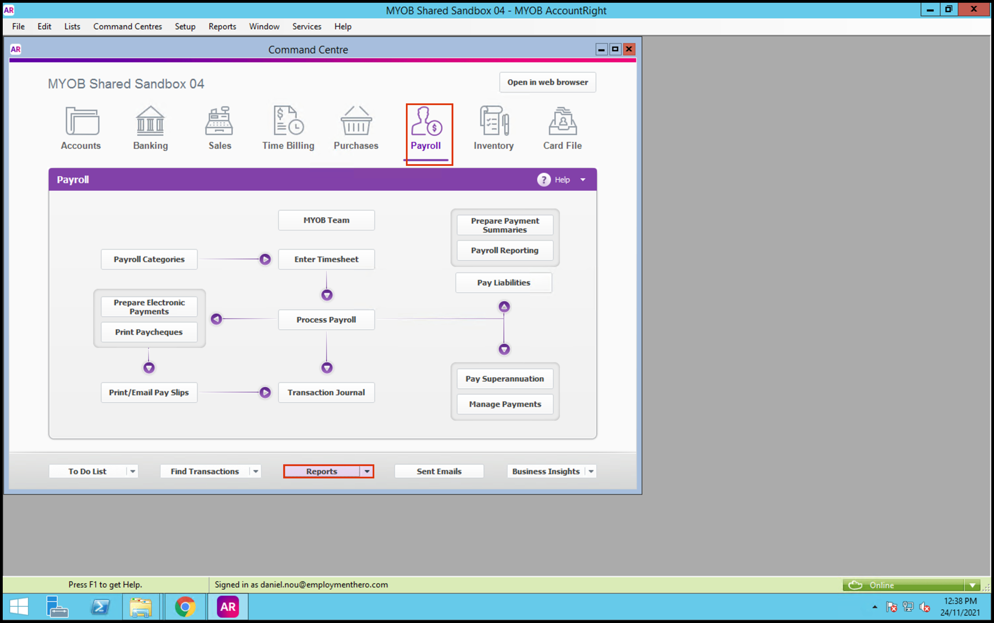This screenshot has width=994, height=623.
Task: Click the Payroll help question mark icon
Action: coord(543,180)
